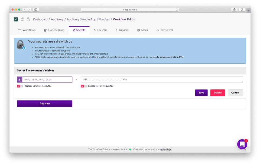
Task: Open the on GitHub! link
Action: pyautogui.click(x=166, y=149)
